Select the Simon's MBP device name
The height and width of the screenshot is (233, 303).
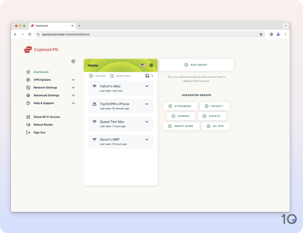coord(110,139)
